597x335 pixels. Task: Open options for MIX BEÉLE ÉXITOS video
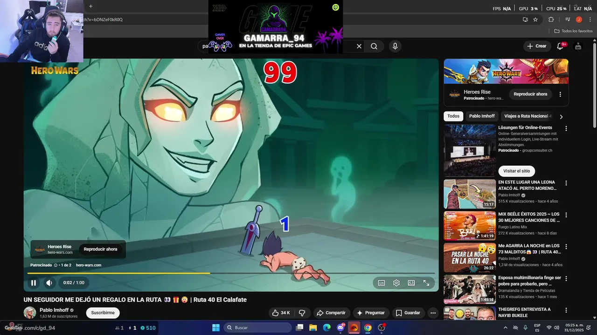coord(566,215)
